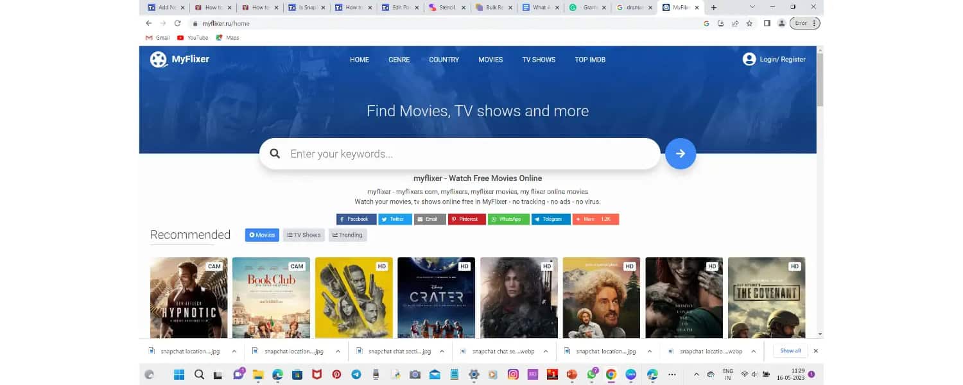Open Pinterest app from the taskbar
The image size is (963, 385).
click(336, 374)
